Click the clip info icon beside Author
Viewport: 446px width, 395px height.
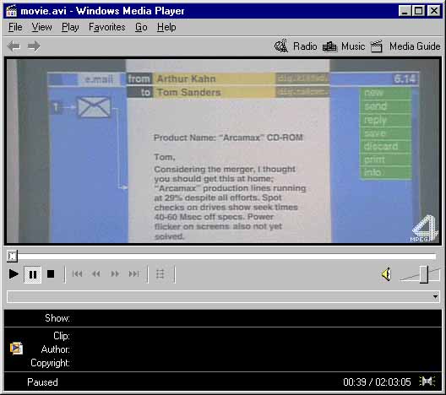tap(16, 349)
